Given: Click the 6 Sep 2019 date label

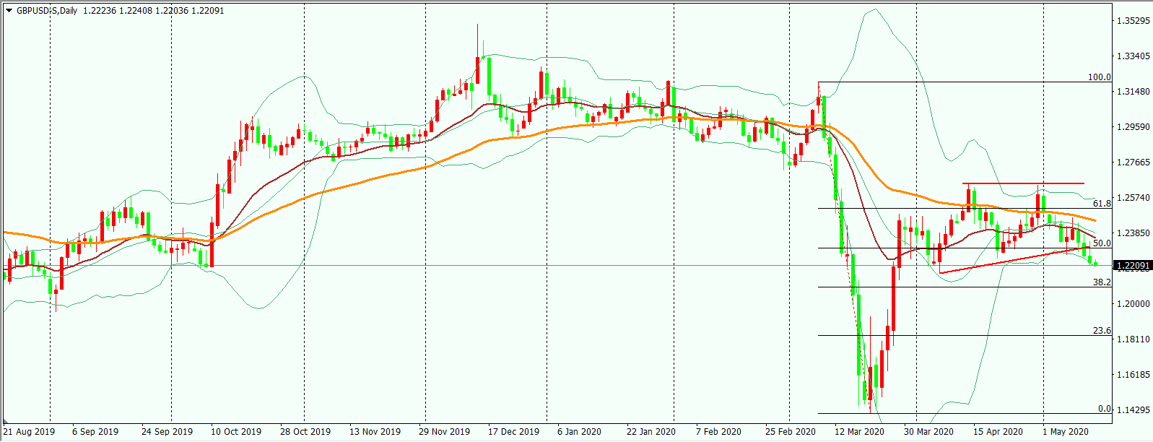Looking at the screenshot, I should pyautogui.click(x=95, y=432).
